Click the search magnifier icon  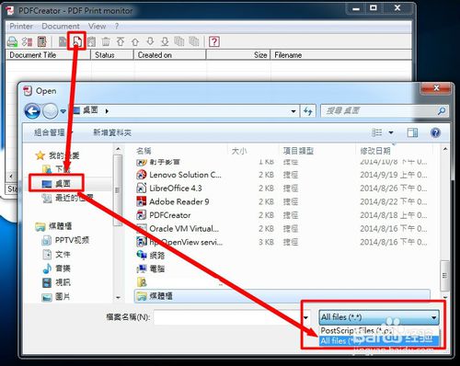[x=442, y=111]
